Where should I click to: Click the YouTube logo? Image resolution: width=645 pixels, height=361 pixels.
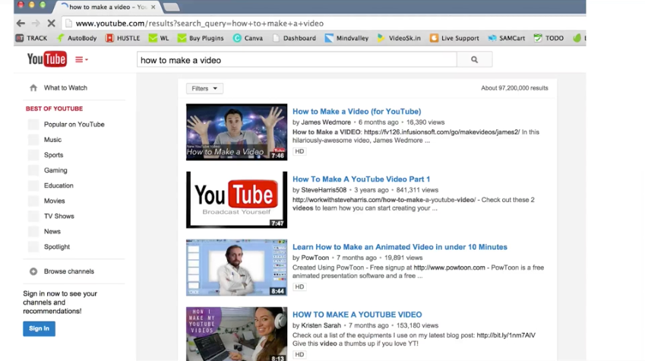coord(46,59)
